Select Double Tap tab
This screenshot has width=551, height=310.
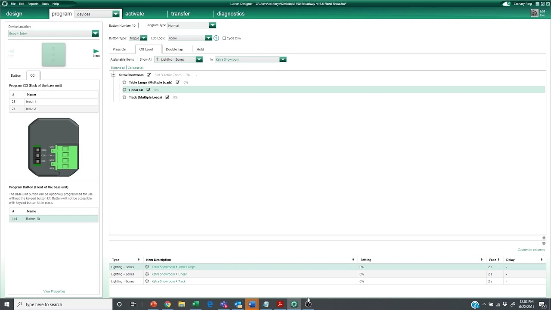174,49
